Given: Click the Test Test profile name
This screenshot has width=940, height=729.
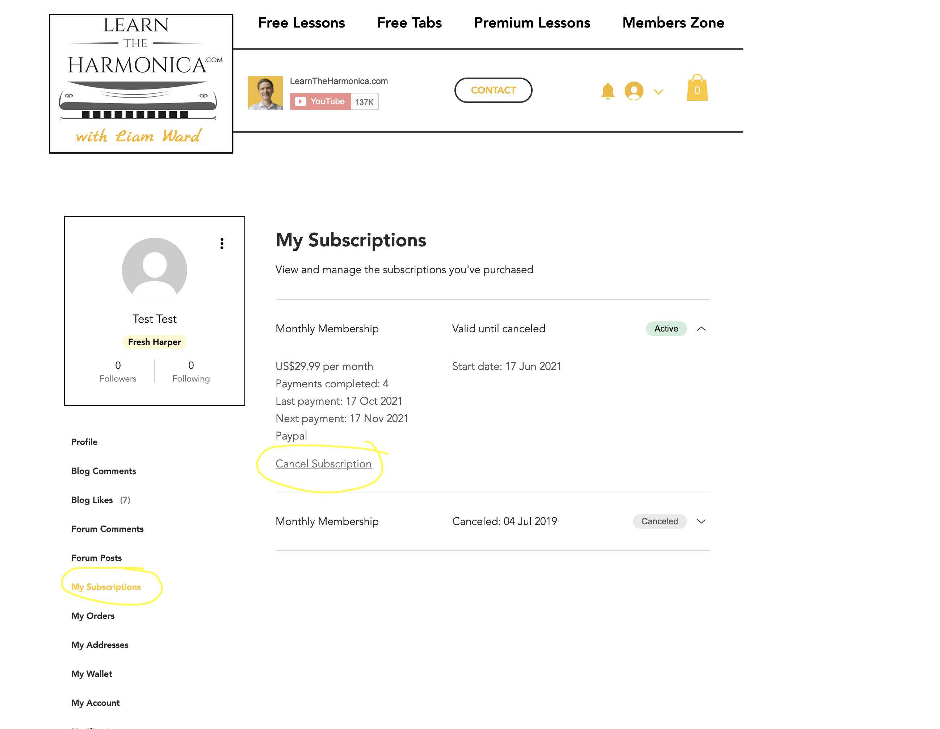Looking at the screenshot, I should coord(155,319).
